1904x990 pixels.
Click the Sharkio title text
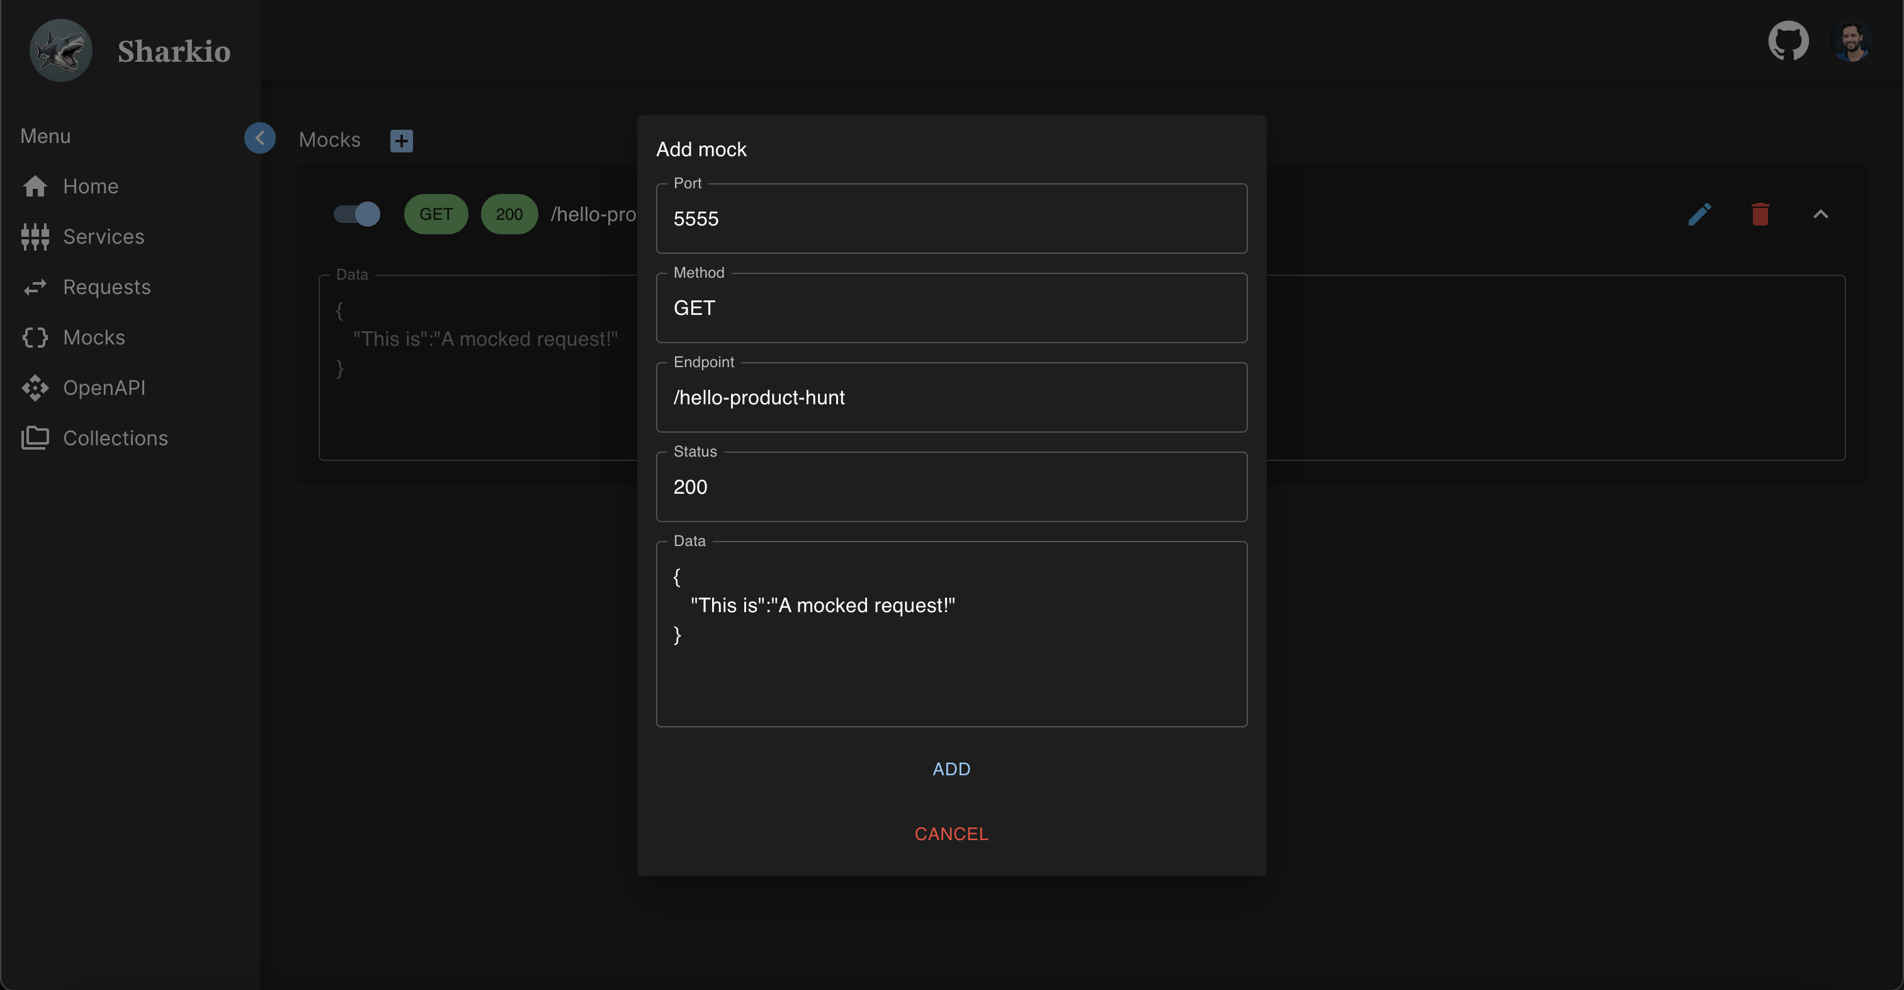pyautogui.click(x=174, y=51)
